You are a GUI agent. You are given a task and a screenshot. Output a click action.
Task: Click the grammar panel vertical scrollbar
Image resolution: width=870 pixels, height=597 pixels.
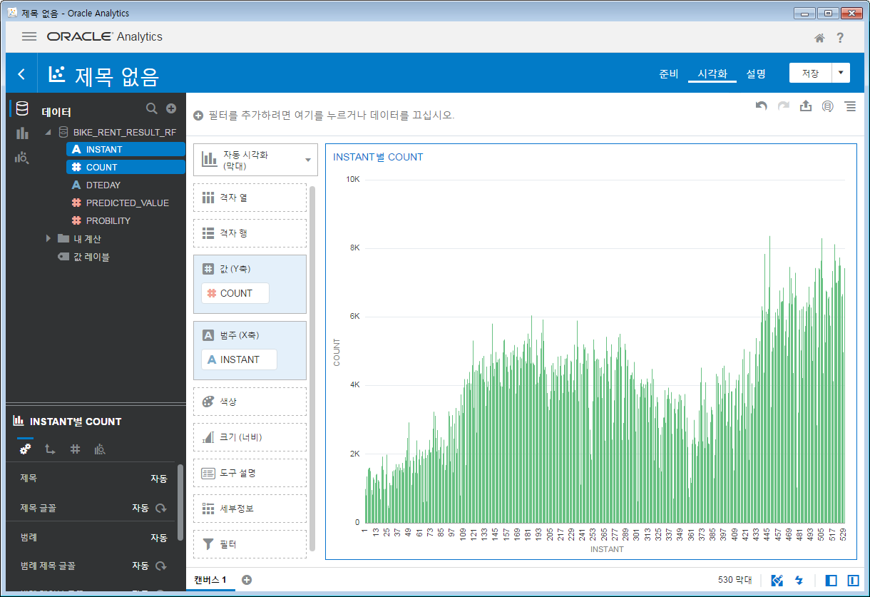[312, 368]
